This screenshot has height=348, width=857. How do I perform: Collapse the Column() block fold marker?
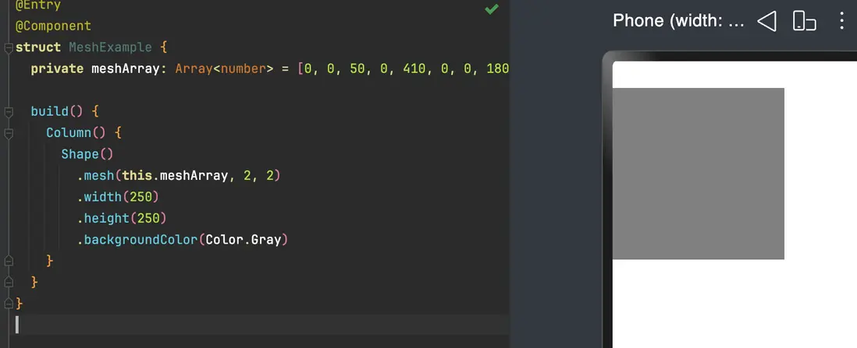click(9, 133)
